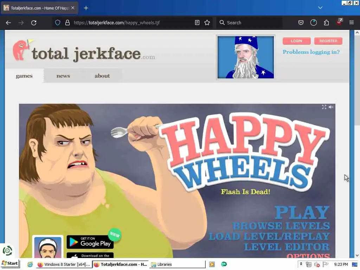Open the extensions puzzle piece icon
The image size is (360, 270).
[326, 22]
